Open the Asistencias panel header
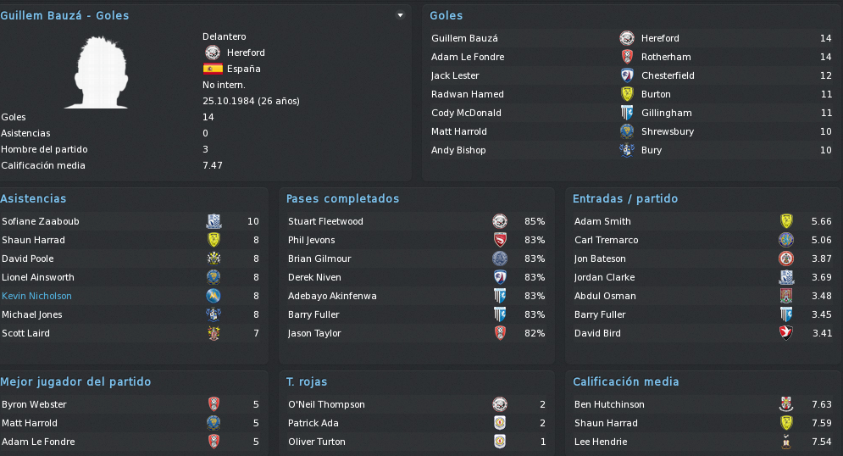 pos(33,198)
